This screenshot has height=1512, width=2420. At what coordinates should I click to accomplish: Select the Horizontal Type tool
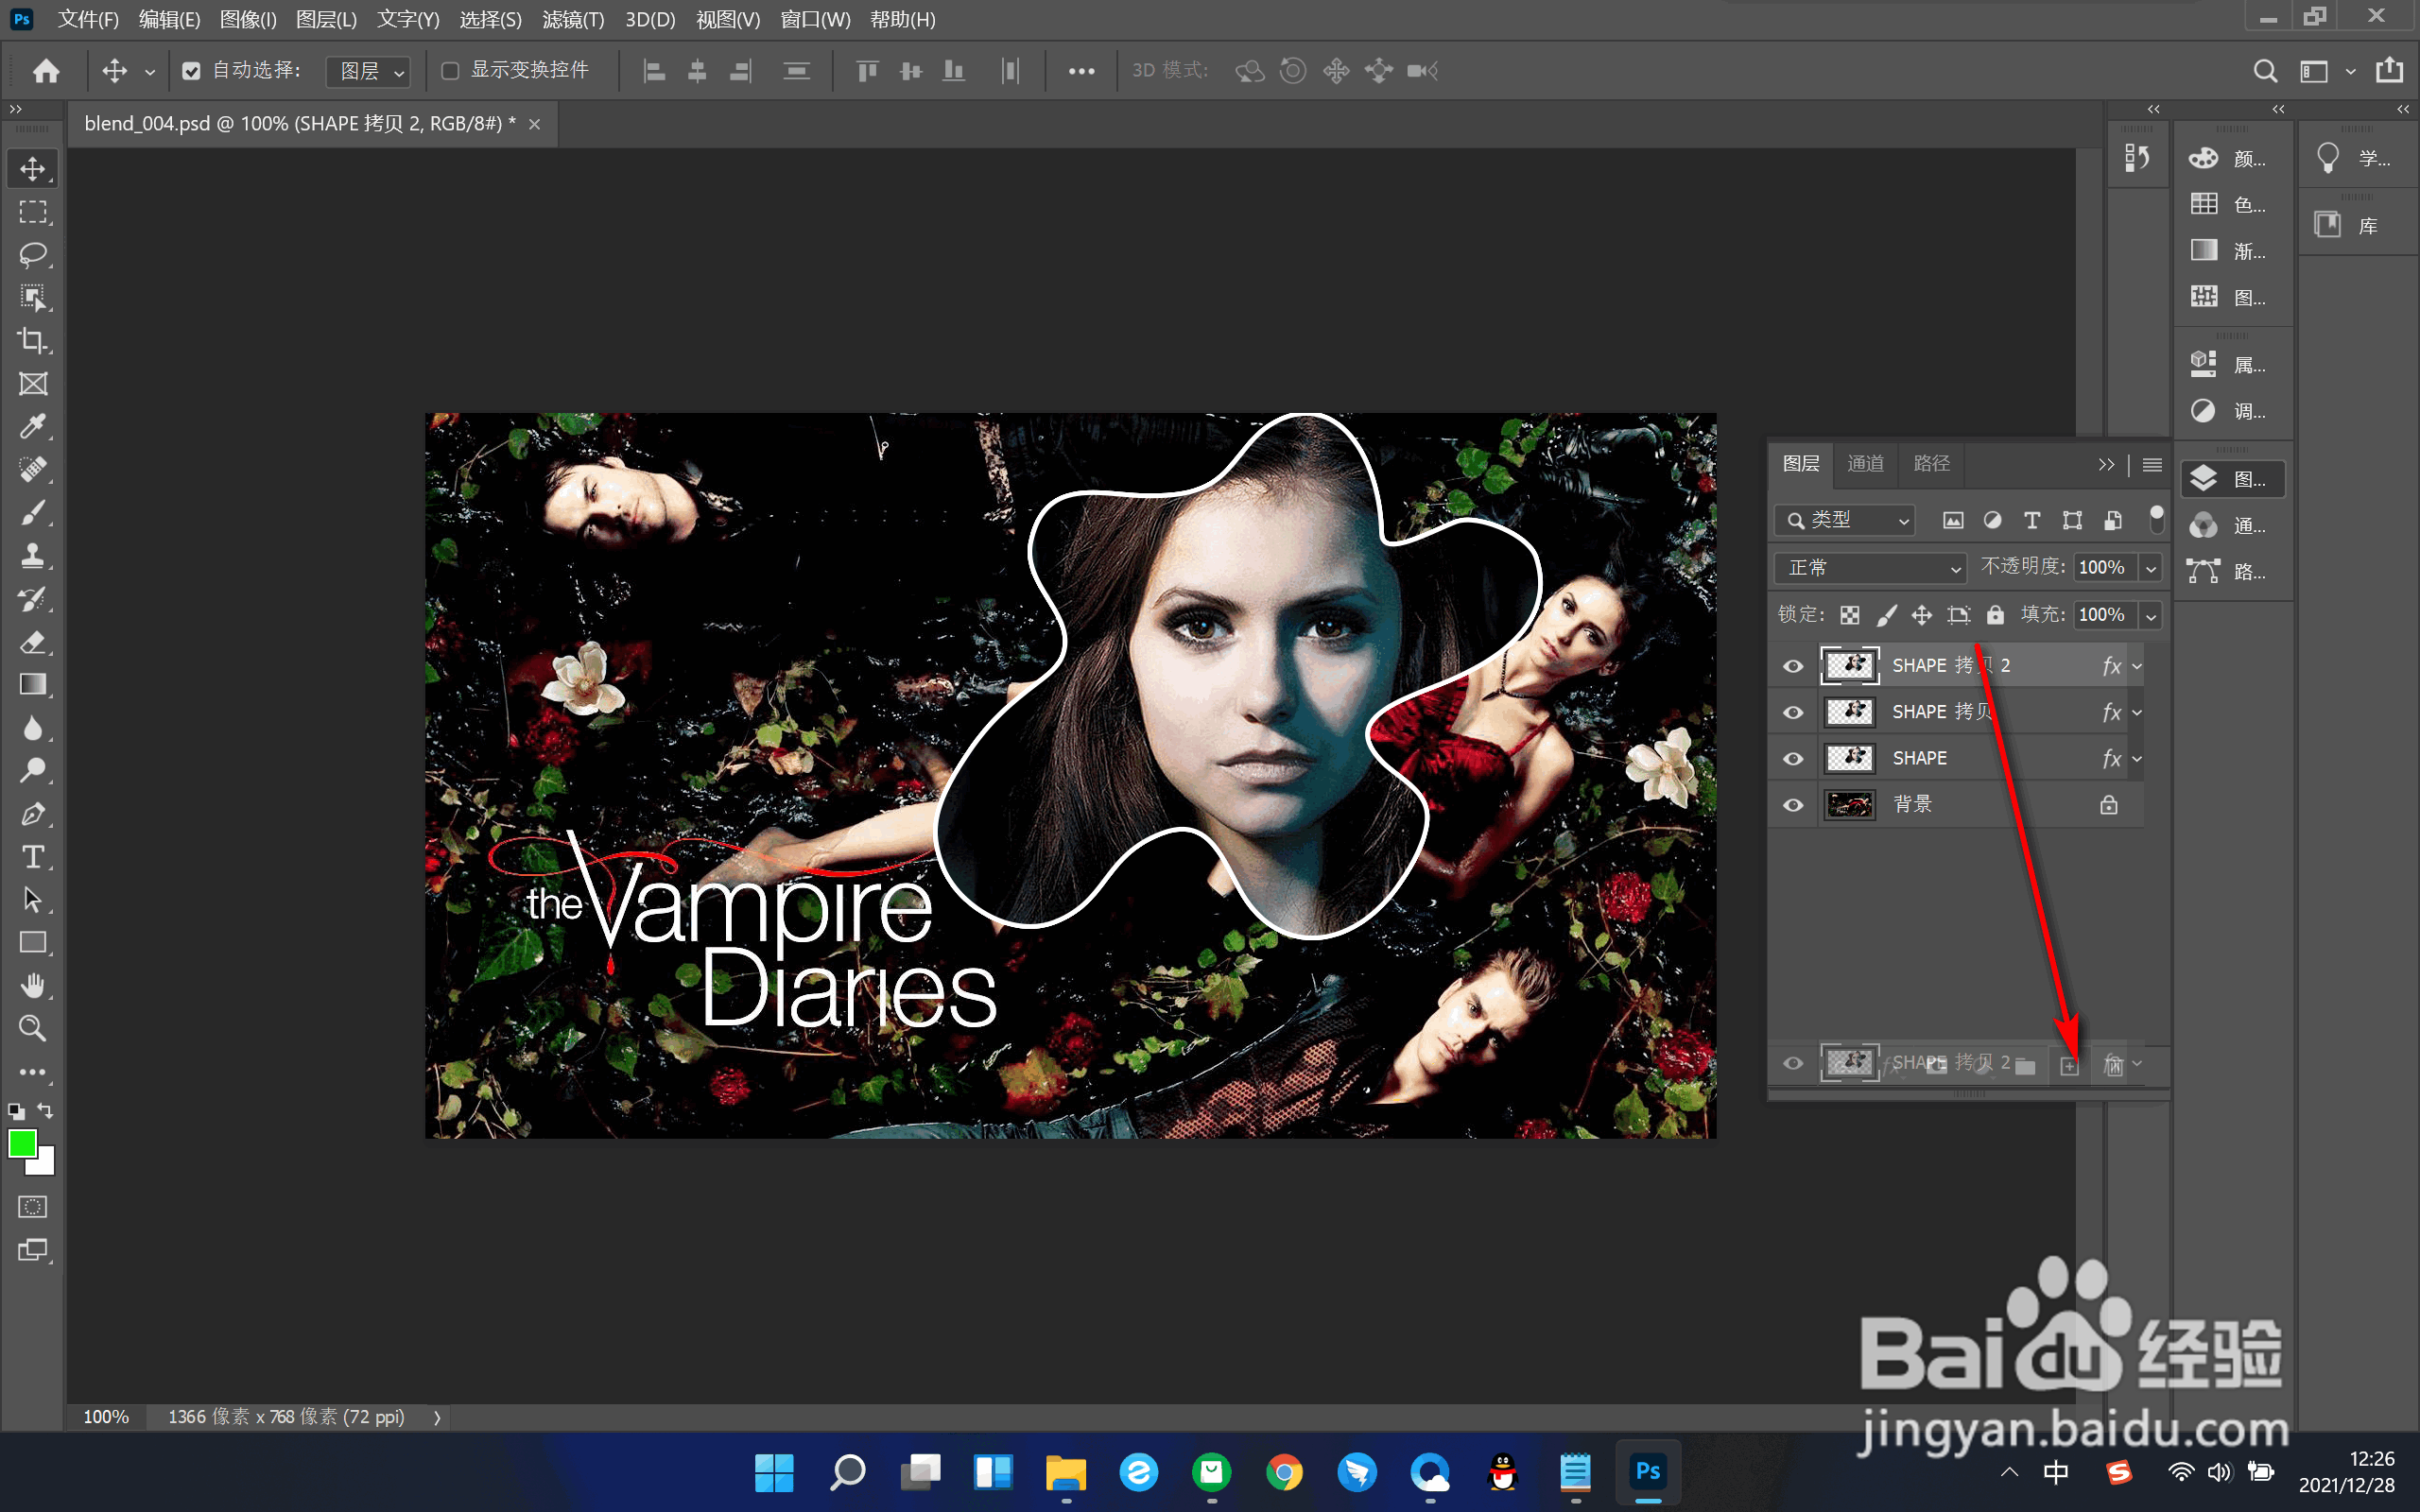tap(33, 857)
